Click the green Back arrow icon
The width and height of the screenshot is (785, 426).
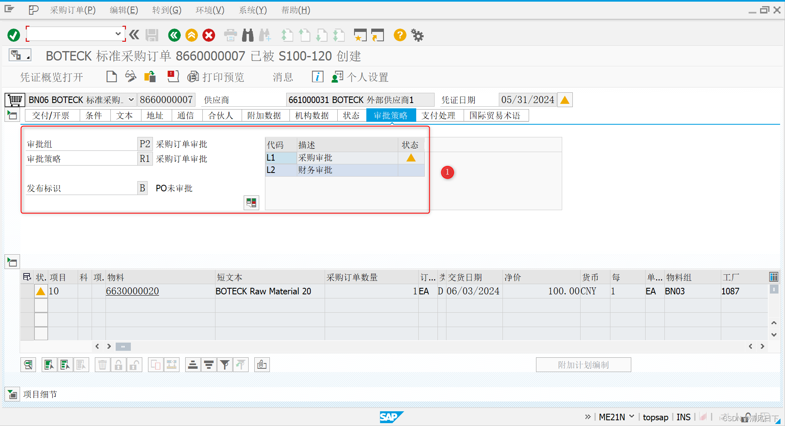[x=174, y=35]
